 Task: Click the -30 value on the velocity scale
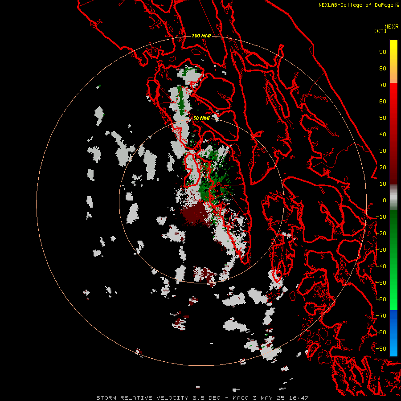point(381,250)
